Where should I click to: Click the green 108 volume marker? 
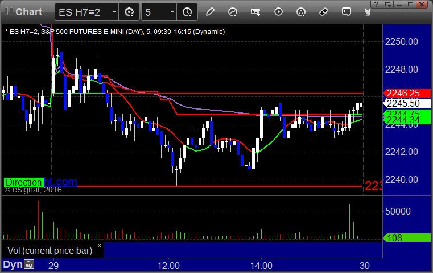[x=406, y=237]
